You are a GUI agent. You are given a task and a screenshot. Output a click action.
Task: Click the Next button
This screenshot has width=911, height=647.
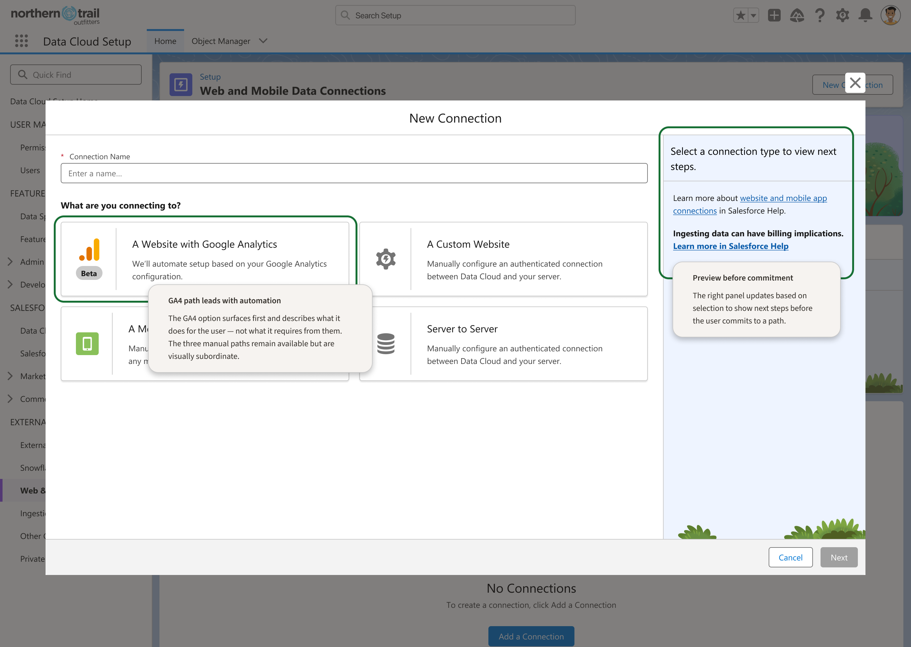[x=839, y=557]
